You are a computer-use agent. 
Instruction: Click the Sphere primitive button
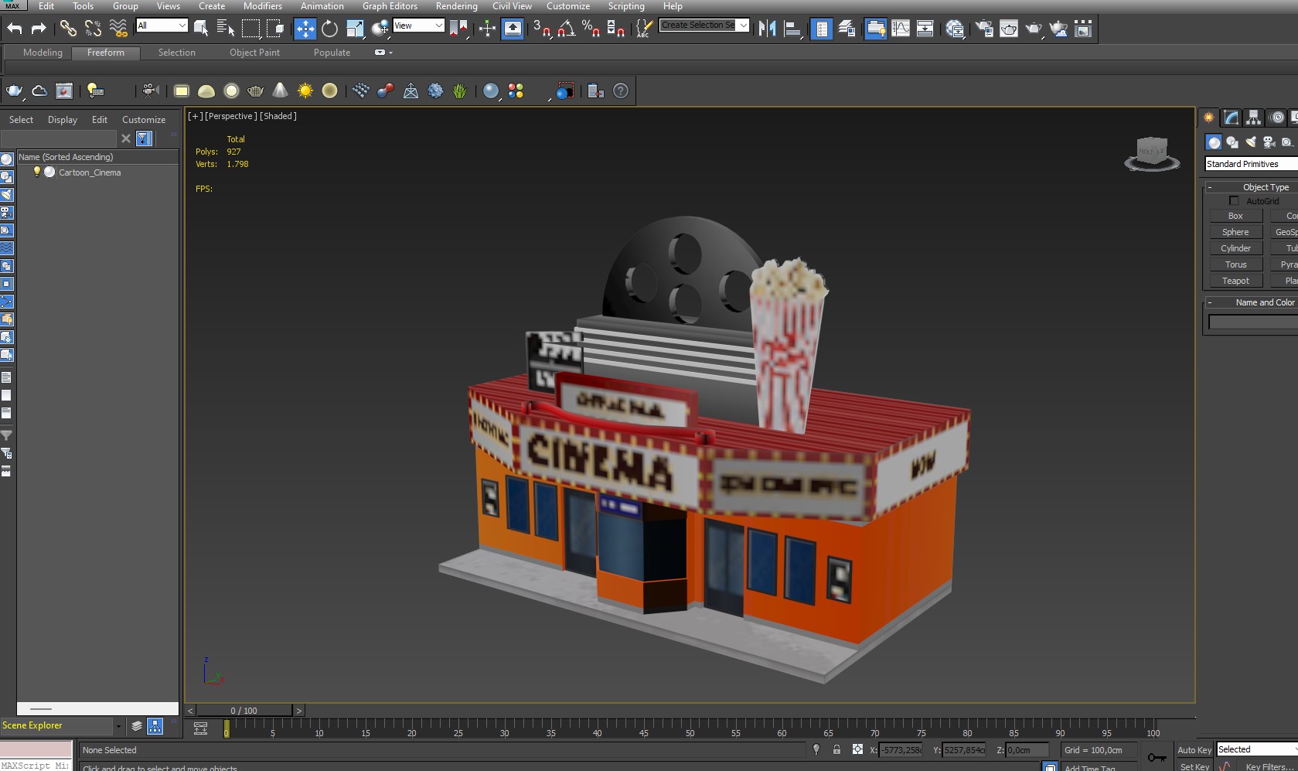click(1234, 231)
